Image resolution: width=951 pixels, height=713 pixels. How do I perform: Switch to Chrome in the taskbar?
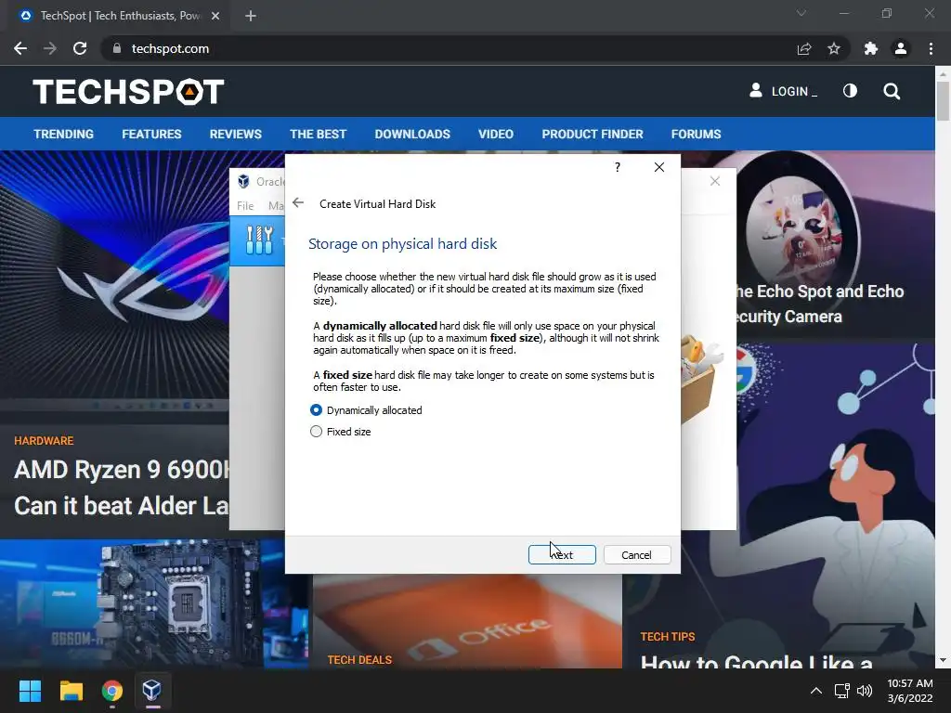tap(112, 691)
